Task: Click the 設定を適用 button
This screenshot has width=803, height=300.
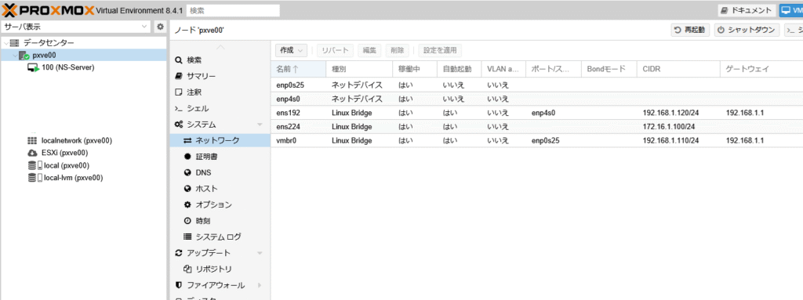Action: [440, 50]
